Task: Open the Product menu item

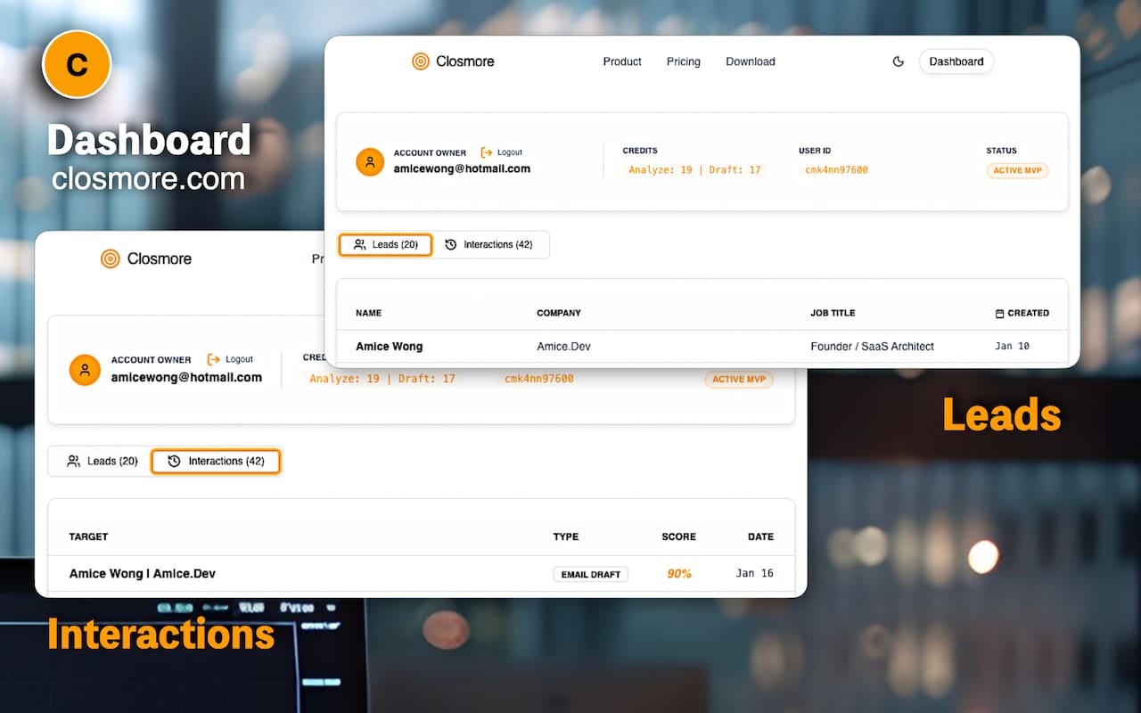Action: point(622,61)
